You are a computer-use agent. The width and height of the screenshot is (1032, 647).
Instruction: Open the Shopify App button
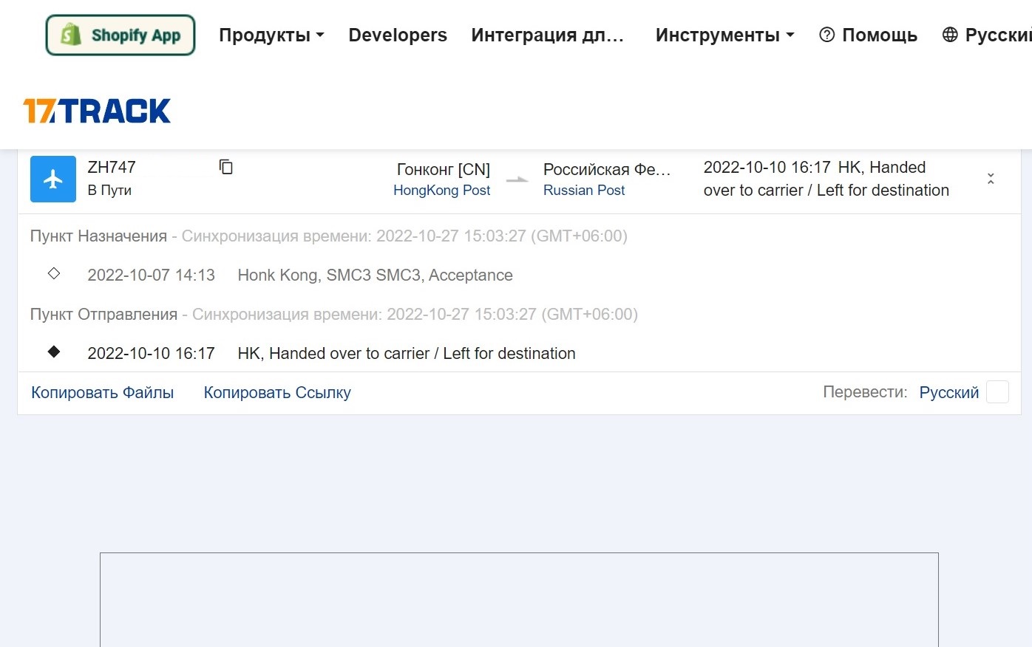coord(120,35)
